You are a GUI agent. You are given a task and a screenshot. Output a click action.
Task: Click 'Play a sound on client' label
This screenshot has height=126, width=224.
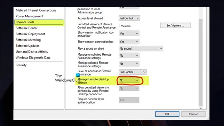coord(91,49)
